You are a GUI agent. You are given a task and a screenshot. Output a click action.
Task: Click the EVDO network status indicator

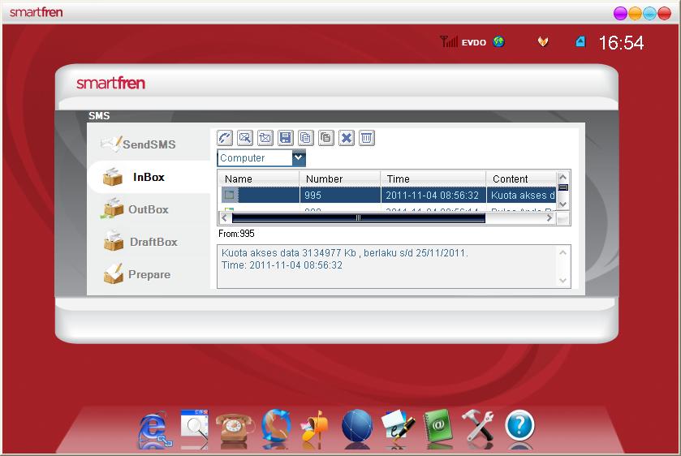click(x=473, y=42)
